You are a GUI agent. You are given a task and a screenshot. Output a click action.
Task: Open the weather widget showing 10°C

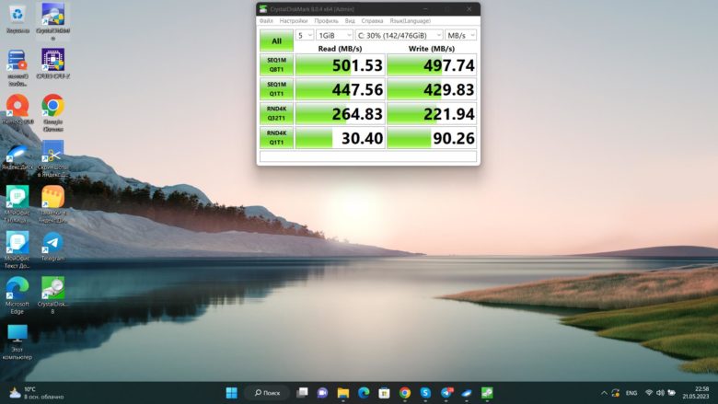[x=37, y=393]
